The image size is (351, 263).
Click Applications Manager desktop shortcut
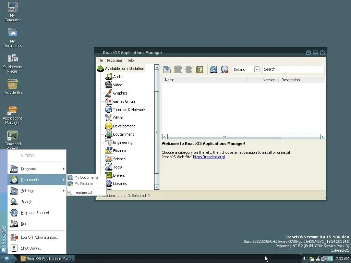[x=13, y=115]
